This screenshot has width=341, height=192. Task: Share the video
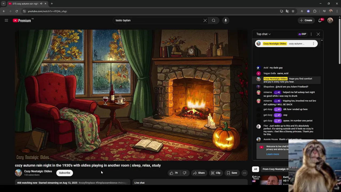coord(199,173)
